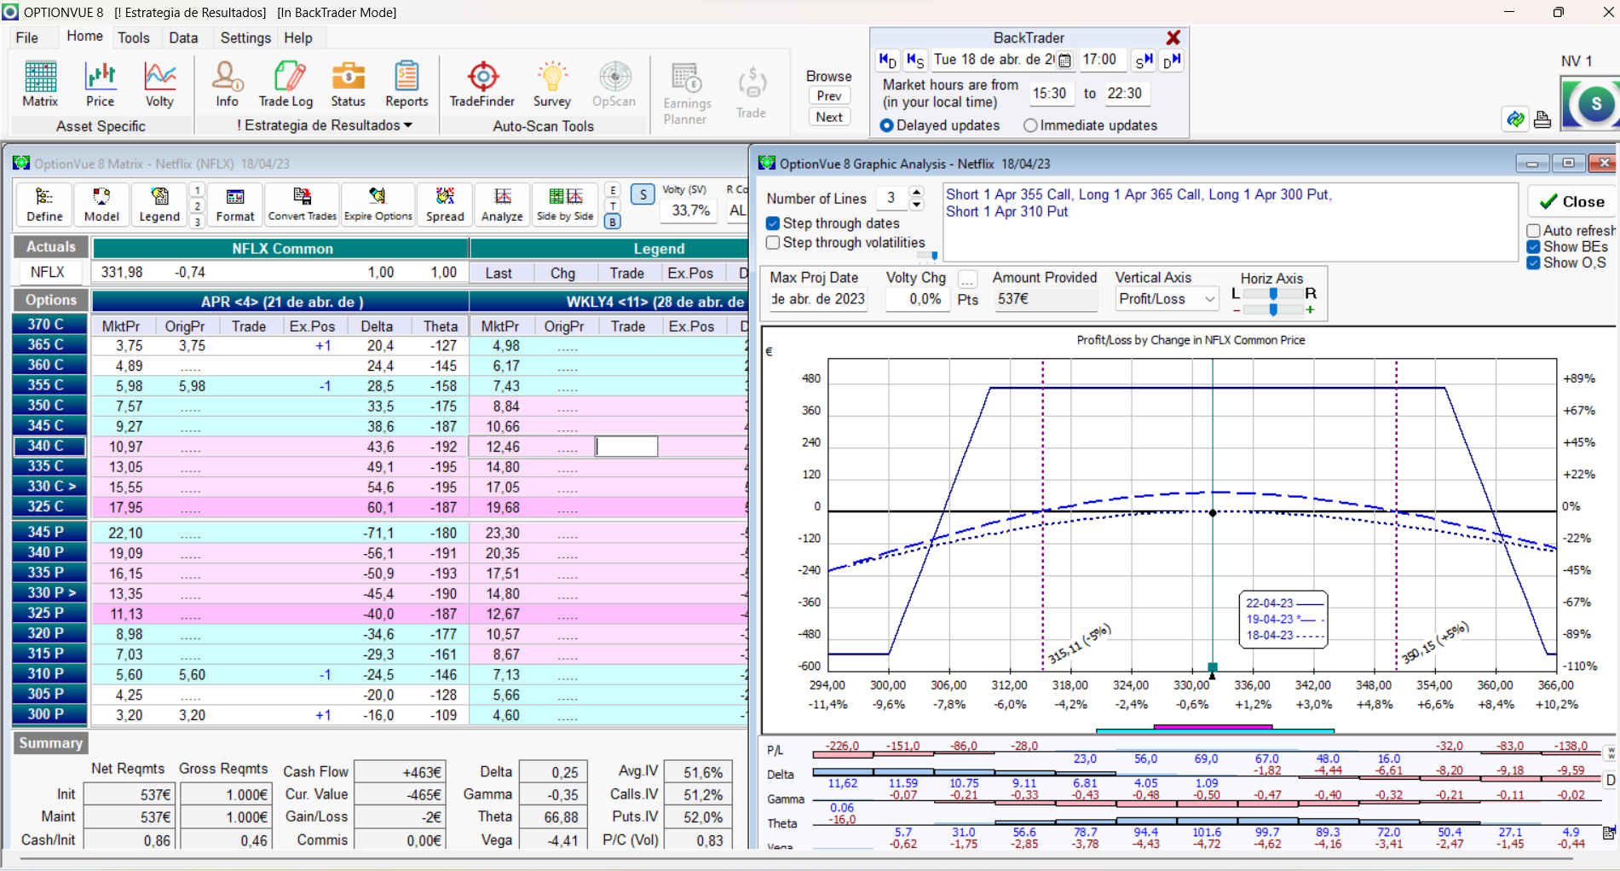Image resolution: width=1620 pixels, height=871 pixels.
Task: Toggle Show O,S checkbox
Action: click(1533, 262)
